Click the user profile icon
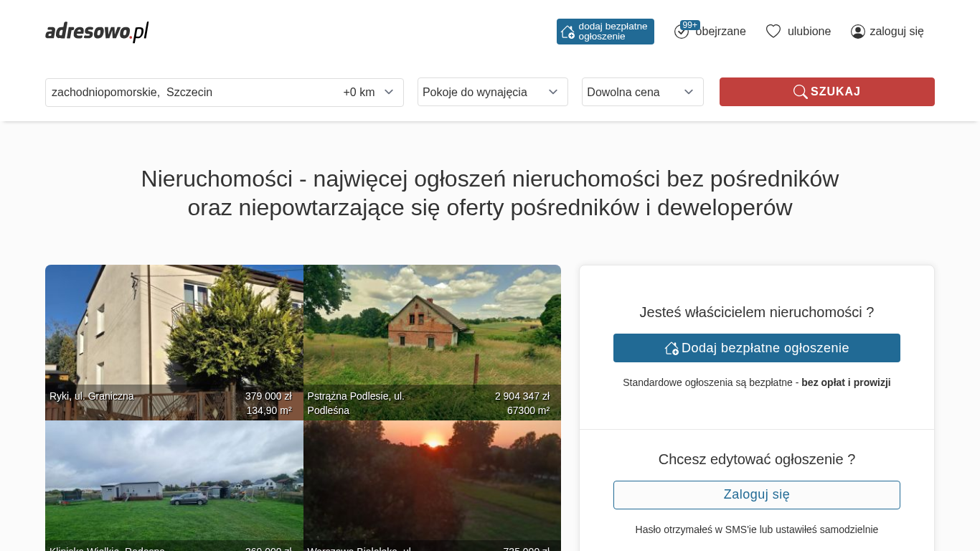Screen dimensions: 980x551 tap(857, 32)
